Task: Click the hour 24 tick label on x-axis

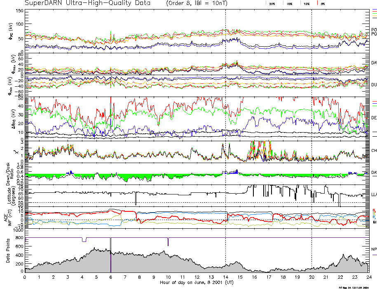Action: pyautogui.click(x=369, y=277)
